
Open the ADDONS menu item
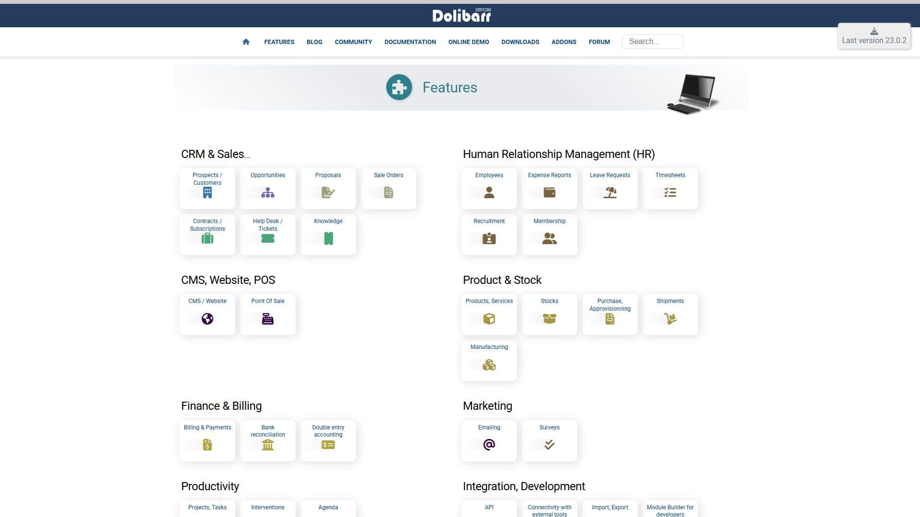564,42
